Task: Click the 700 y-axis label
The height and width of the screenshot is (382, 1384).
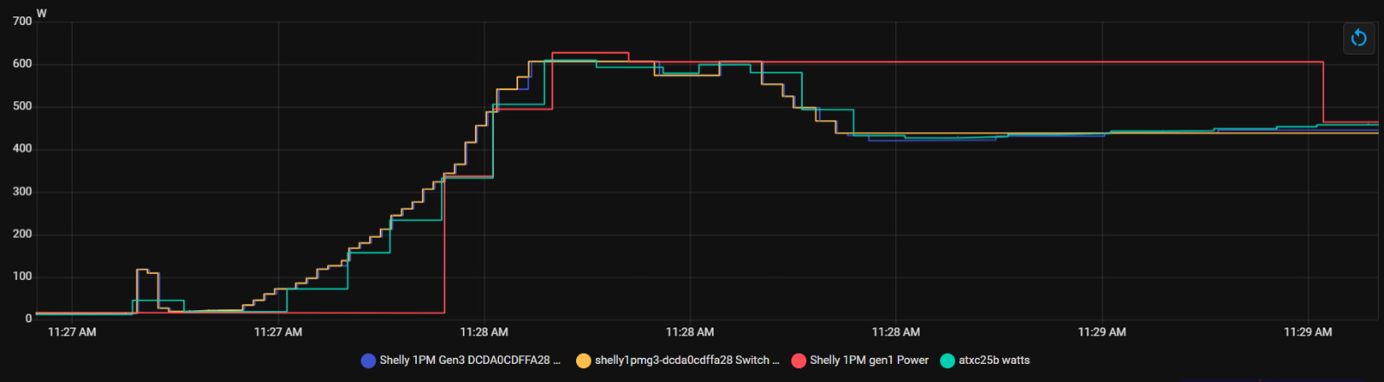Action: [x=22, y=22]
